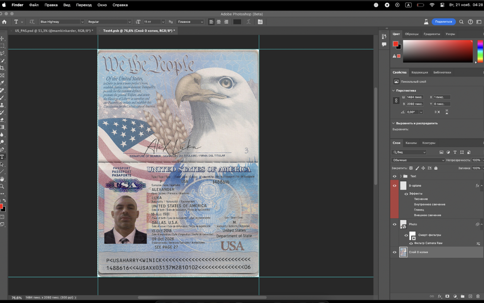The image size is (484, 303).
Task: Select the Gradient tool
Action: pos(2,127)
